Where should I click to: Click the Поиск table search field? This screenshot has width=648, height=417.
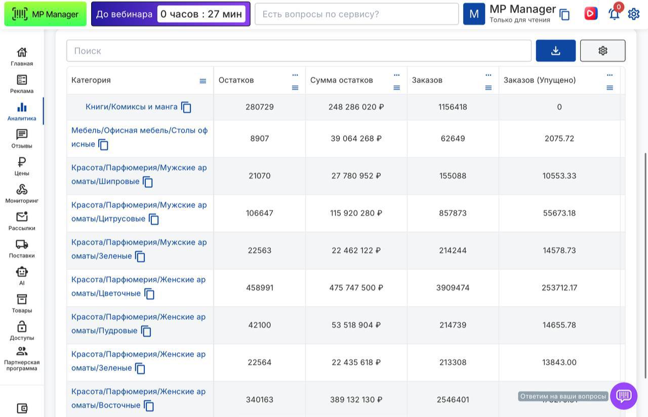click(299, 51)
